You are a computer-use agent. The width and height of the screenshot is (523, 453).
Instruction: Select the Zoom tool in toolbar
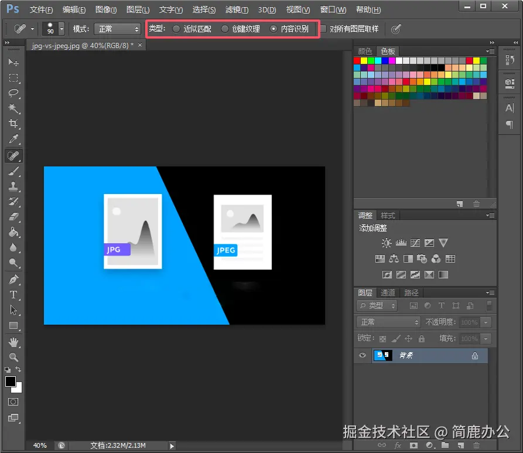[x=13, y=357]
